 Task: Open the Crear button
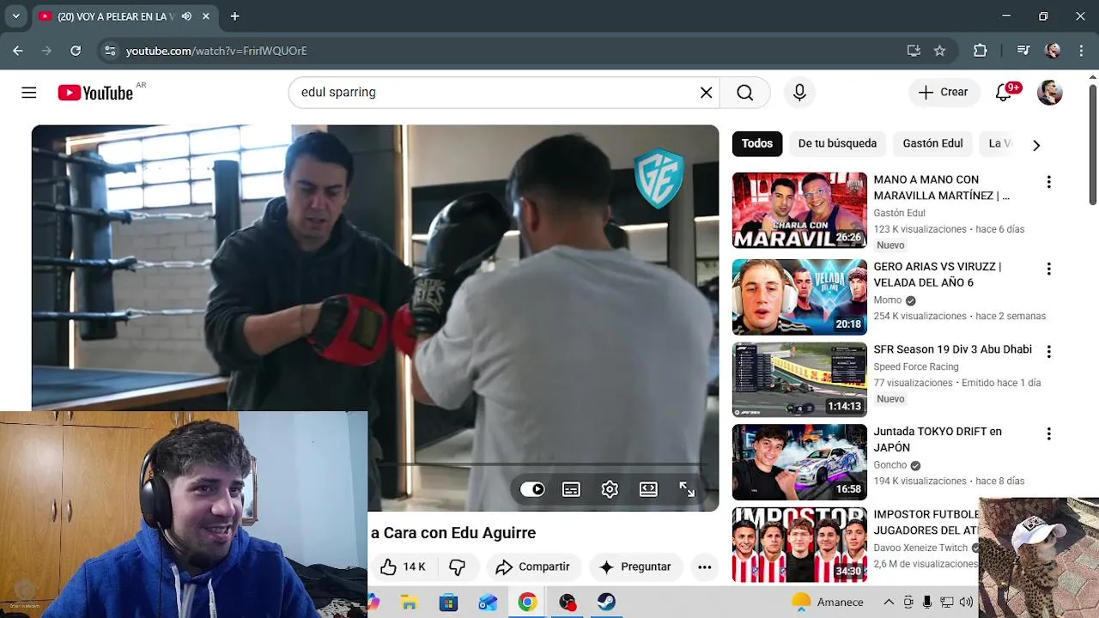[x=944, y=93]
